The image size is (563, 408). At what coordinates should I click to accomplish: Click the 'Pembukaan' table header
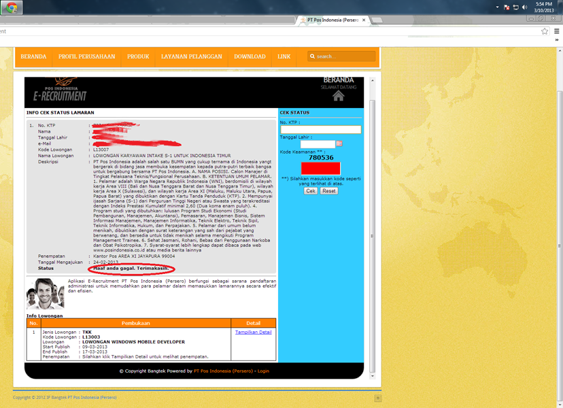coord(136,323)
